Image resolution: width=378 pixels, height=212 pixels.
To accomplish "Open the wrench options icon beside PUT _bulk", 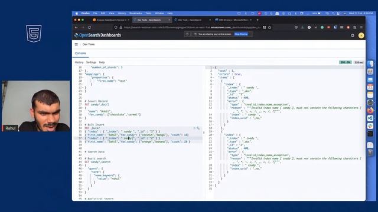I will [x=198, y=128].
